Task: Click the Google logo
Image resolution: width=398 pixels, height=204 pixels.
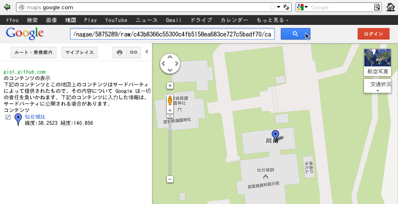Action: coord(25,34)
